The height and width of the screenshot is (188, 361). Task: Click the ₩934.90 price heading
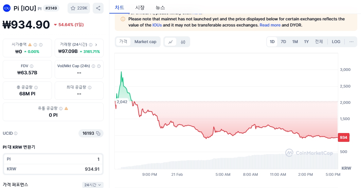click(x=26, y=25)
